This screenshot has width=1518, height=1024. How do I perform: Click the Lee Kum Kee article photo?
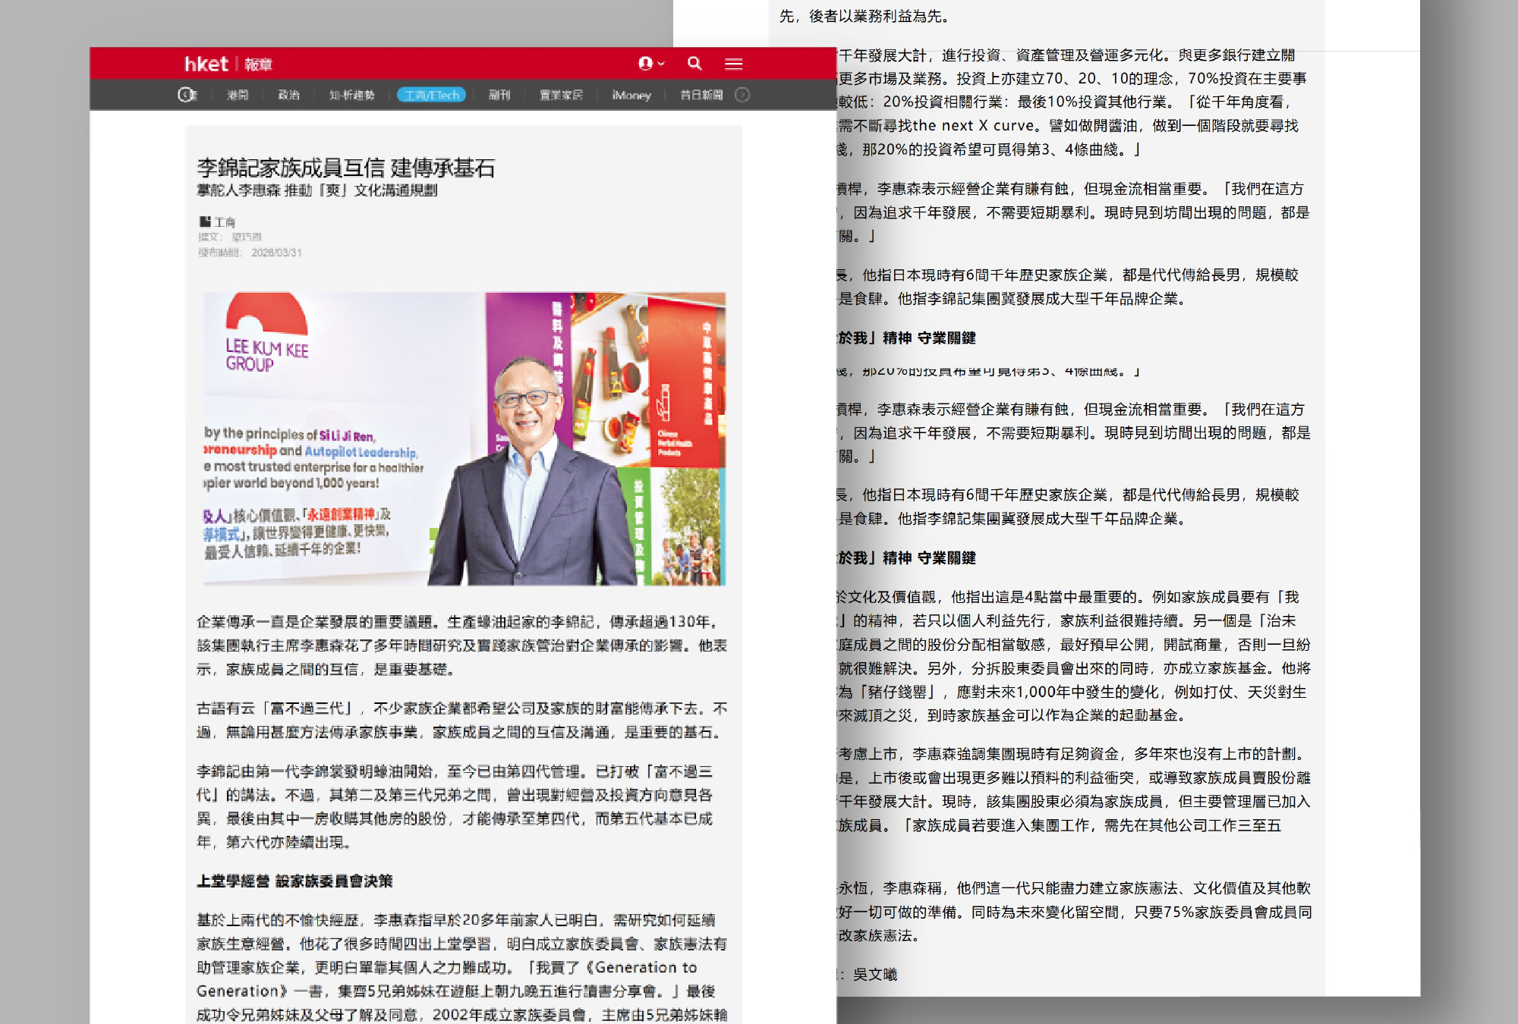464,438
